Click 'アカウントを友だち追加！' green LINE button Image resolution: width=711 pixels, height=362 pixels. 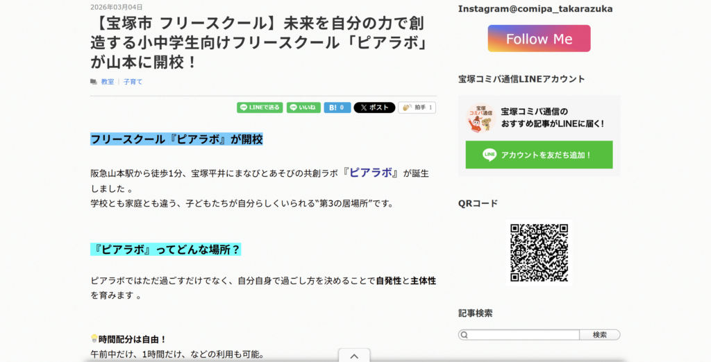(539, 155)
